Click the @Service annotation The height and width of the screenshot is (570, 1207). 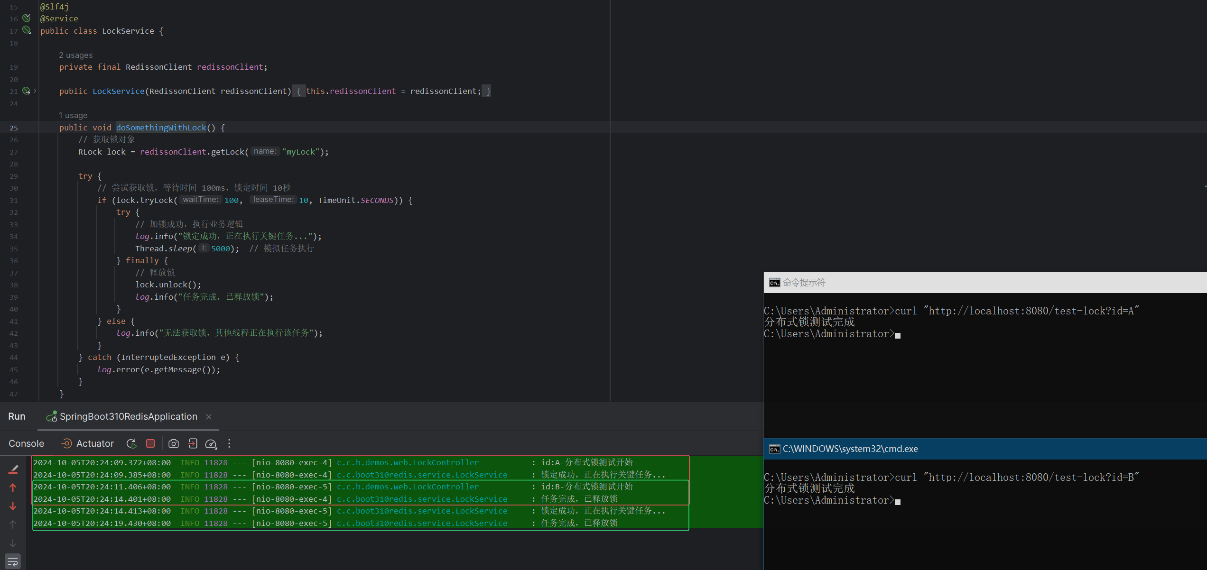[59, 18]
